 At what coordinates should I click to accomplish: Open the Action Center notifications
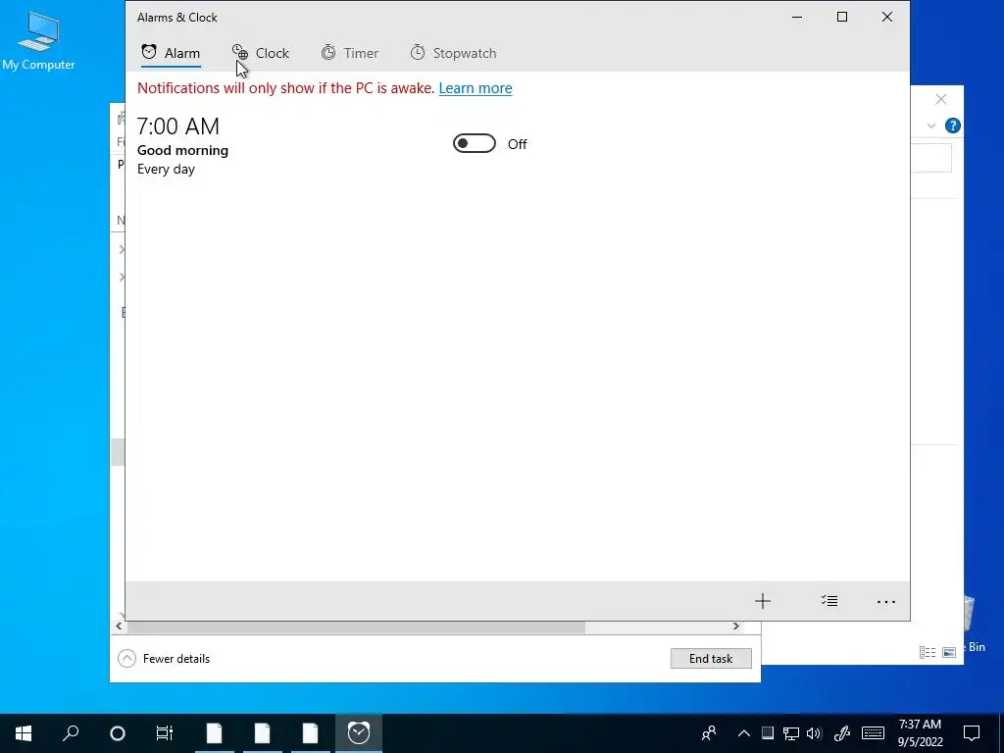click(x=972, y=733)
